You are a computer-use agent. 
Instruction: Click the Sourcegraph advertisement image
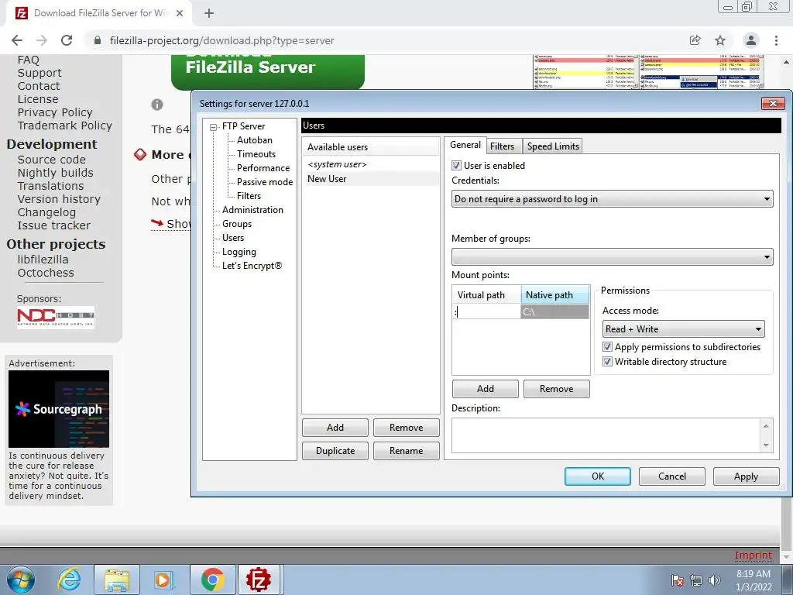pyautogui.click(x=59, y=409)
